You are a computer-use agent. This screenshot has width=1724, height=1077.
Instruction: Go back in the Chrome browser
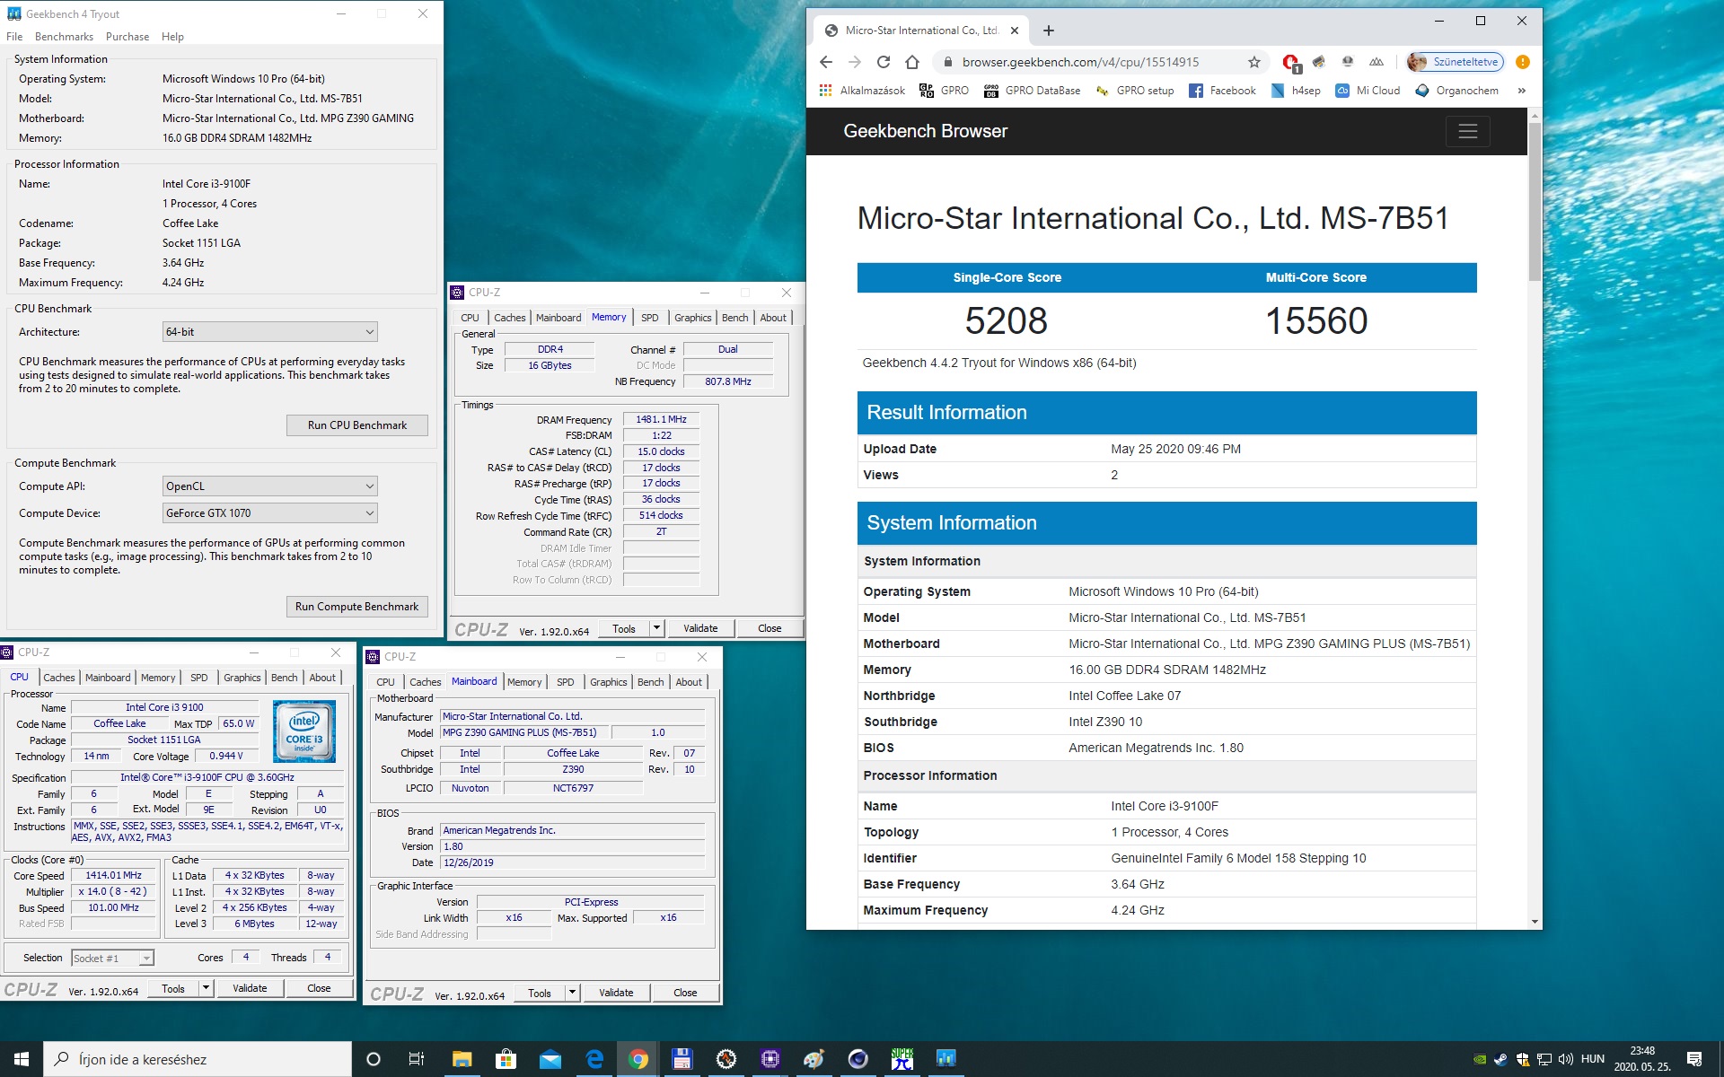tap(826, 62)
